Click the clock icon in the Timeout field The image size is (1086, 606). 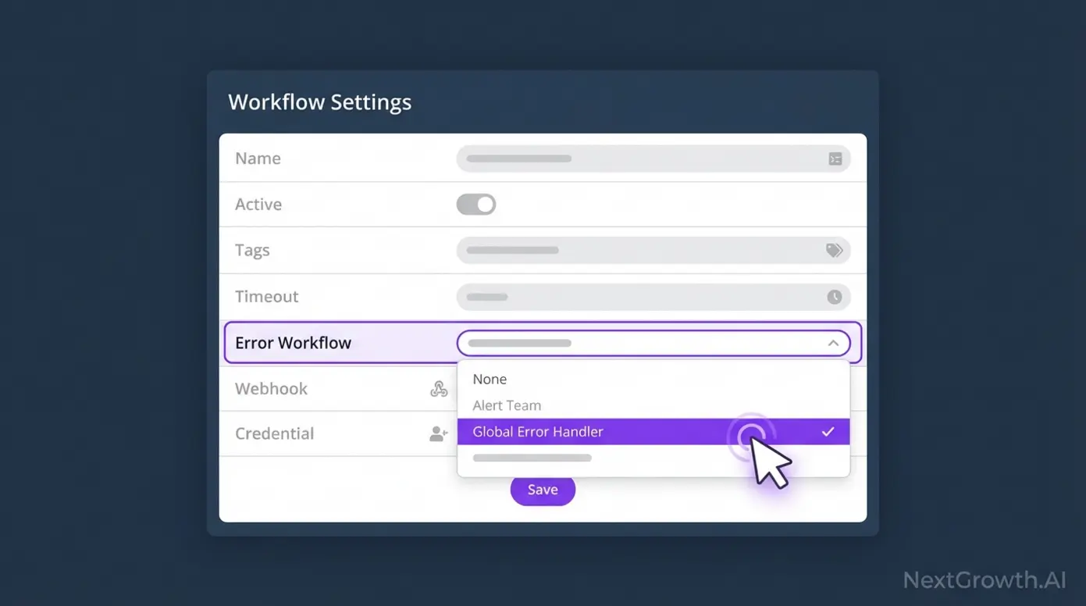[x=835, y=297]
